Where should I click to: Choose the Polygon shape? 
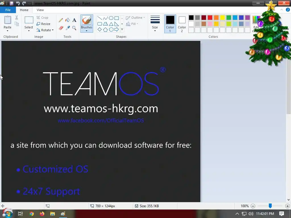pos(105,24)
